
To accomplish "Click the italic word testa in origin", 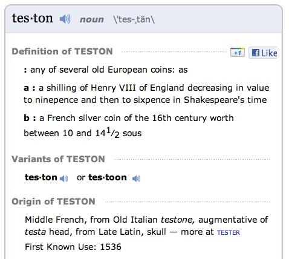I will [x=35, y=232].
